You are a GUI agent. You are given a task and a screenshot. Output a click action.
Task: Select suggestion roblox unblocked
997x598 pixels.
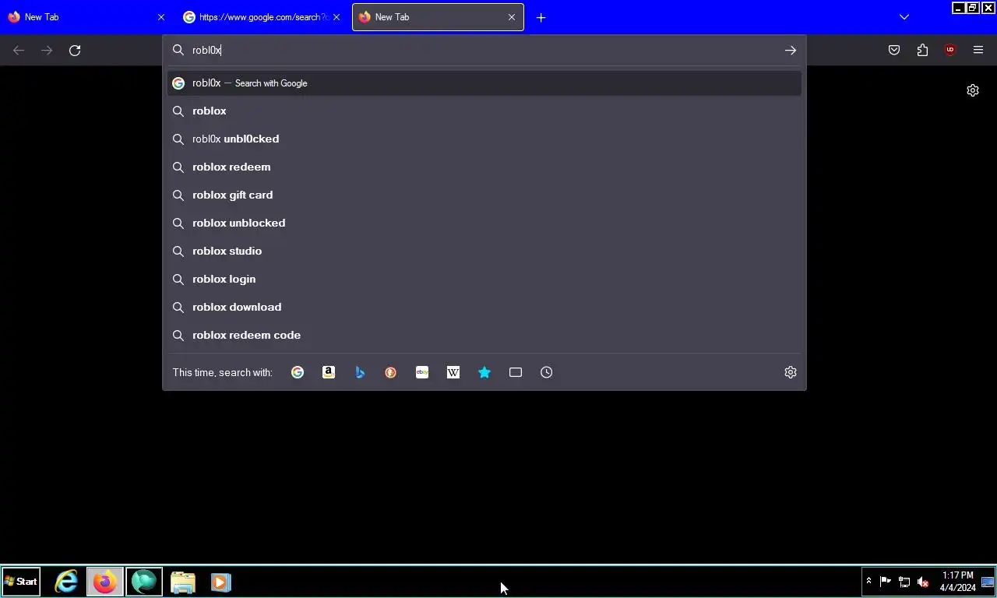pyautogui.click(x=484, y=223)
